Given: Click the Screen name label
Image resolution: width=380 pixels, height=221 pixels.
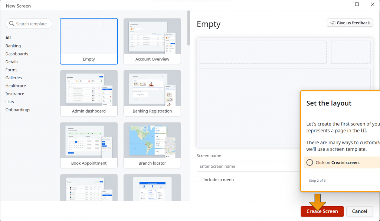Looking at the screenshot, I should [x=209, y=155].
